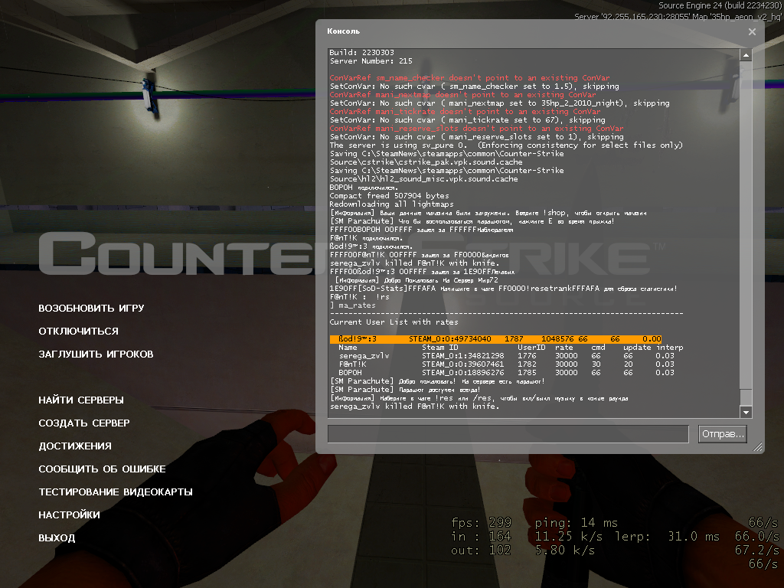Click 'Redownloading all lightmaps' line
This screenshot has height=588, width=784.
click(x=391, y=204)
